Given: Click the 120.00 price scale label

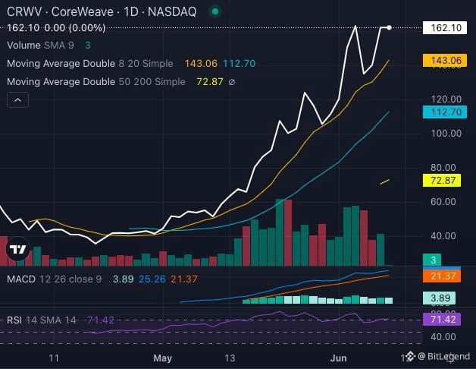Looking at the screenshot, I should (x=446, y=99).
